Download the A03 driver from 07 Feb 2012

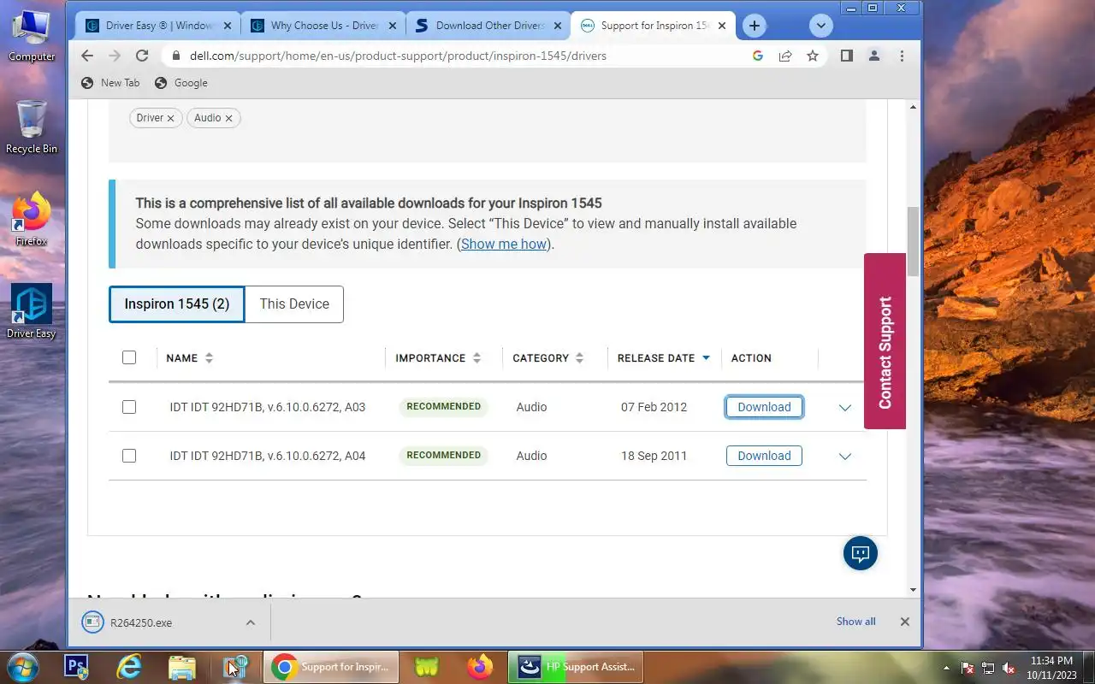point(764,407)
